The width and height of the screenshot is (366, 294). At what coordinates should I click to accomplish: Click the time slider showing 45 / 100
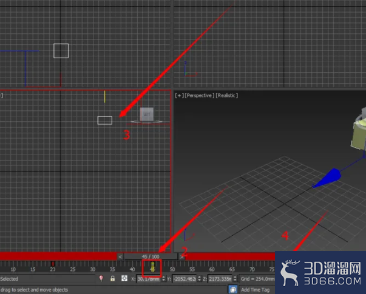tap(151, 256)
